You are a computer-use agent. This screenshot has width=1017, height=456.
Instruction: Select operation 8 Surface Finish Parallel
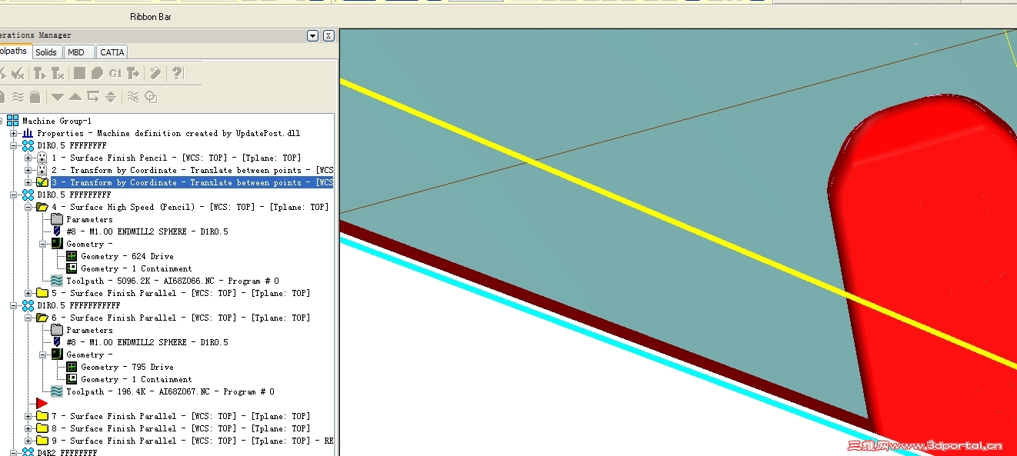[181, 428]
